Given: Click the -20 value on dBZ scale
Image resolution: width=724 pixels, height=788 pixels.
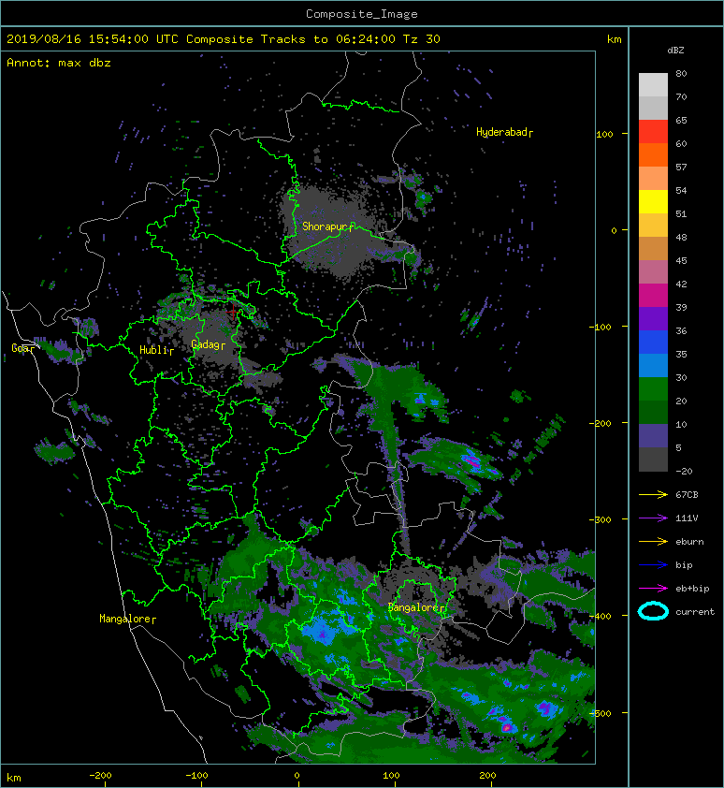Looking at the screenshot, I should pyautogui.click(x=684, y=471).
